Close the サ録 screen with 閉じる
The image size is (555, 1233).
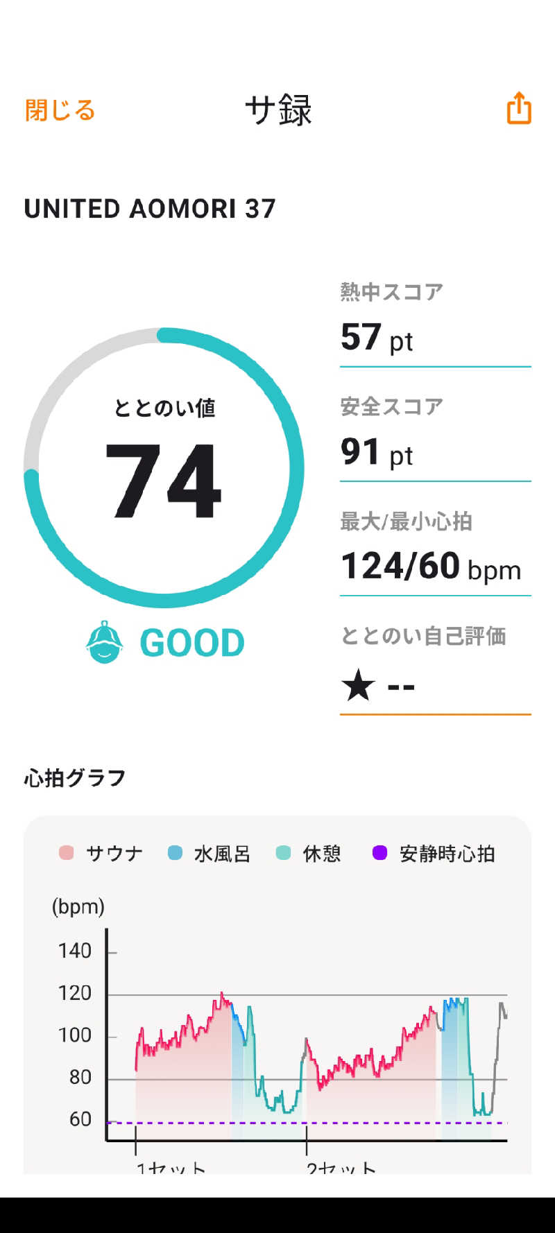tap(60, 110)
